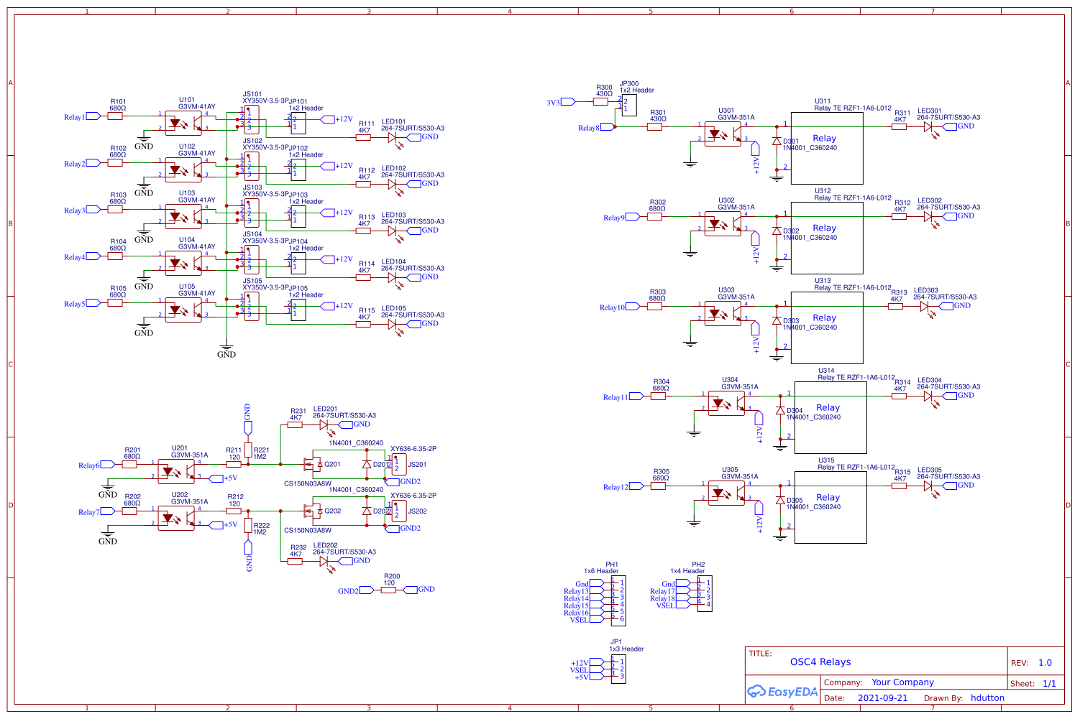Select the OSC4 Relays title text

(821, 662)
